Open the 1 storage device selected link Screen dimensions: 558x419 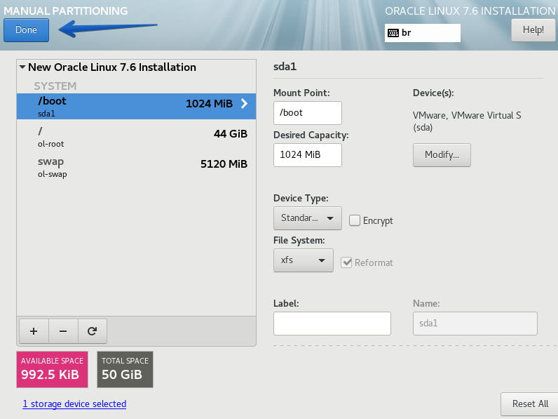tap(74, 404)
